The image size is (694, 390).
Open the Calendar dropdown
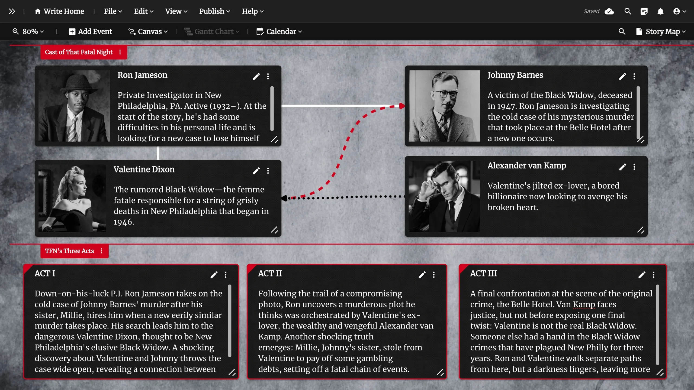(279, 32)
